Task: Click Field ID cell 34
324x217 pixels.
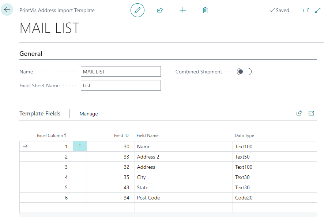Action: coord(111,198)
